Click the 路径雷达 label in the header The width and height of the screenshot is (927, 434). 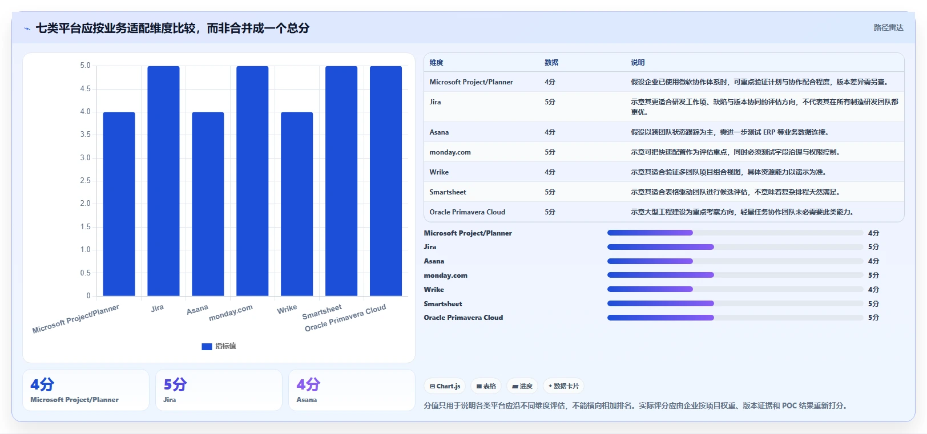(888, 27)
